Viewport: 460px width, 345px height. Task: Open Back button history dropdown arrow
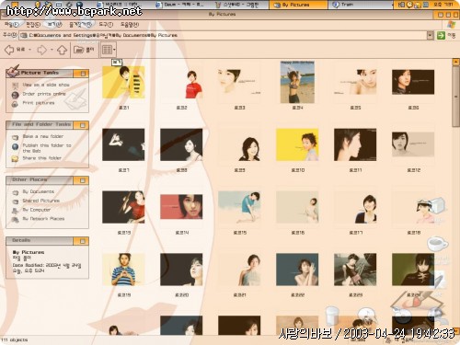click(29, 50)
